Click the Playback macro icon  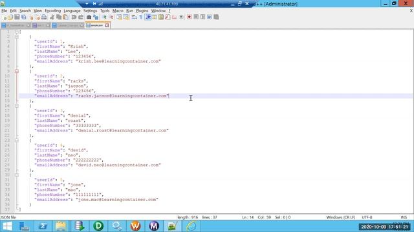[x=202, y=17]
